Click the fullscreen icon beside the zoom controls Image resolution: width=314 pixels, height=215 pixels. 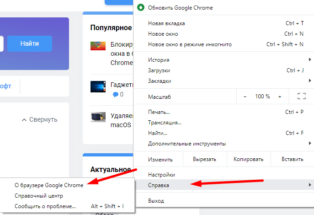tap(302, 96)
